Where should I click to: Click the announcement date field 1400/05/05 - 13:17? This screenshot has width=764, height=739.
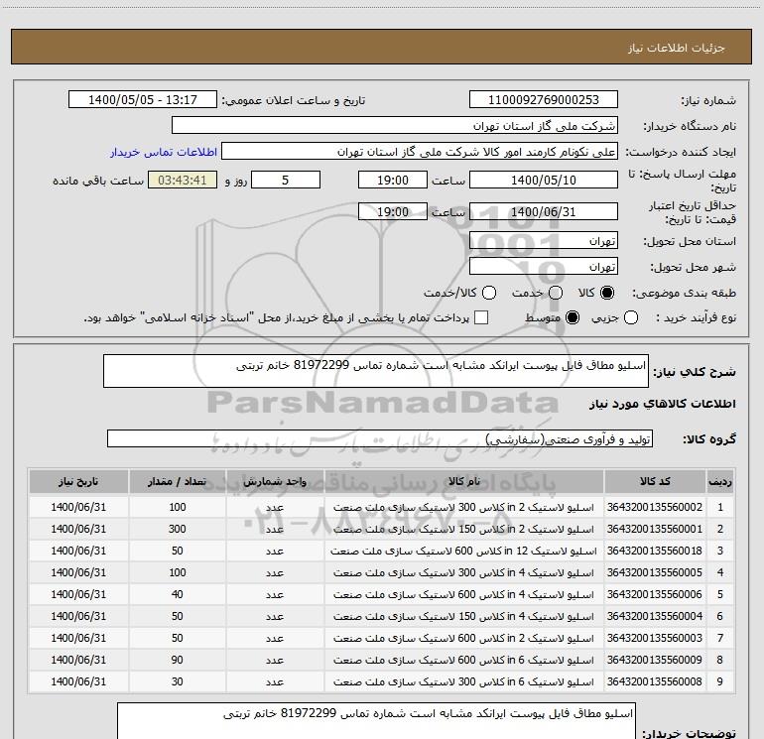(143, 100)
